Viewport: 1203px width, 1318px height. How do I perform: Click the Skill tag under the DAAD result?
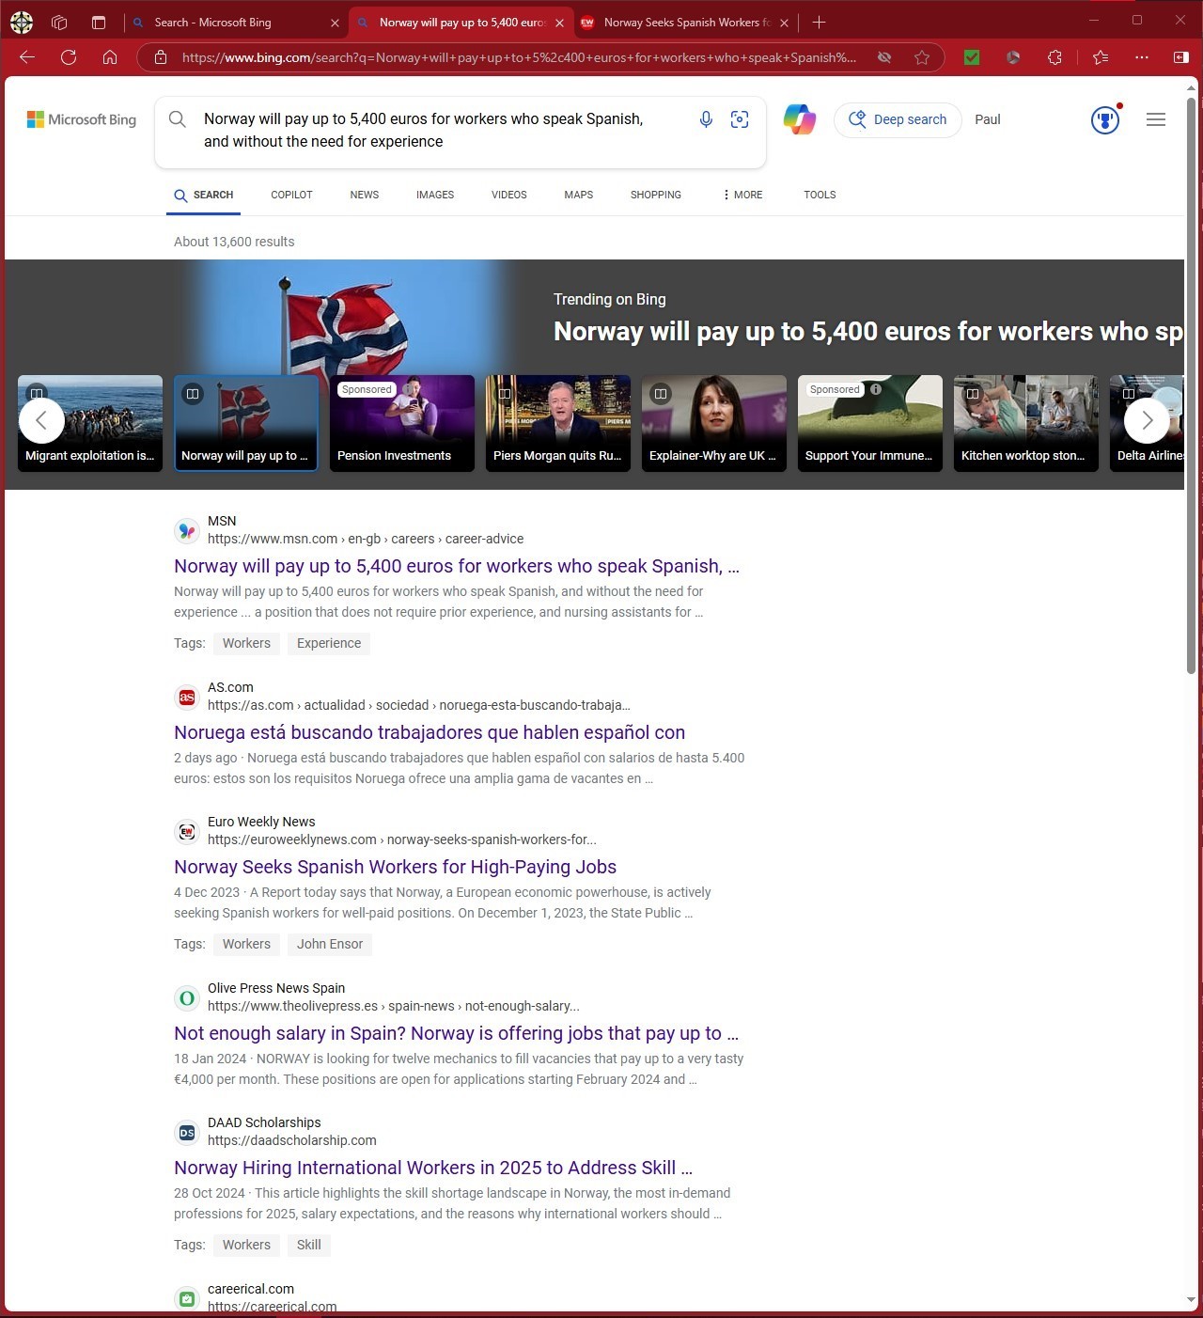[309, 1245]
